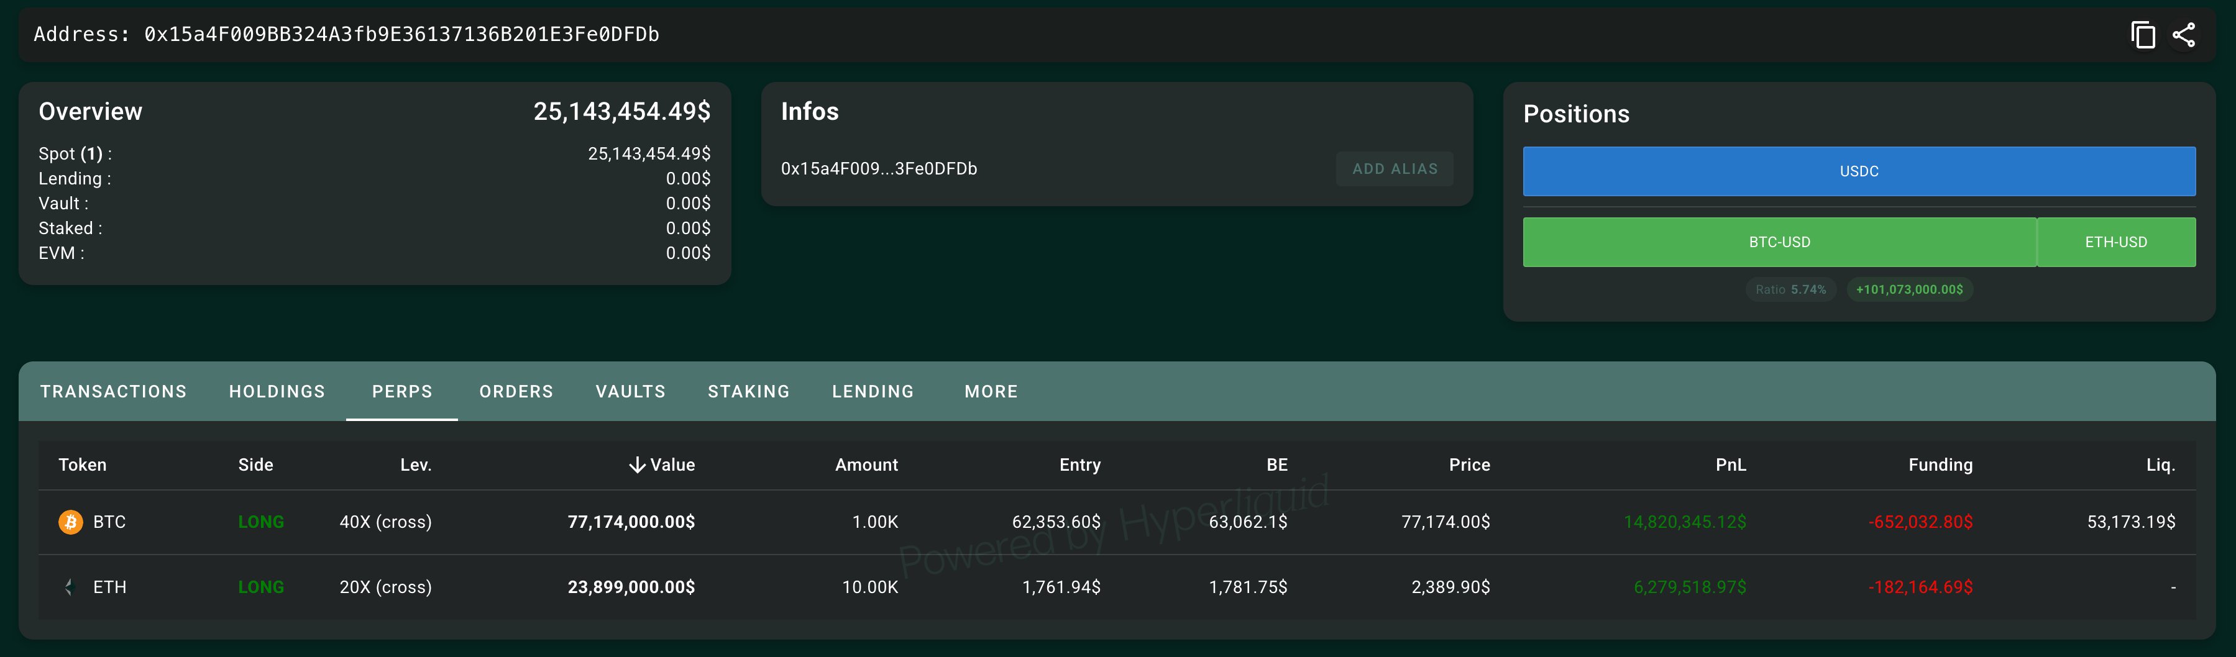Select the blue USDC position bar
2236x657 pixels.
point(1859,171)
